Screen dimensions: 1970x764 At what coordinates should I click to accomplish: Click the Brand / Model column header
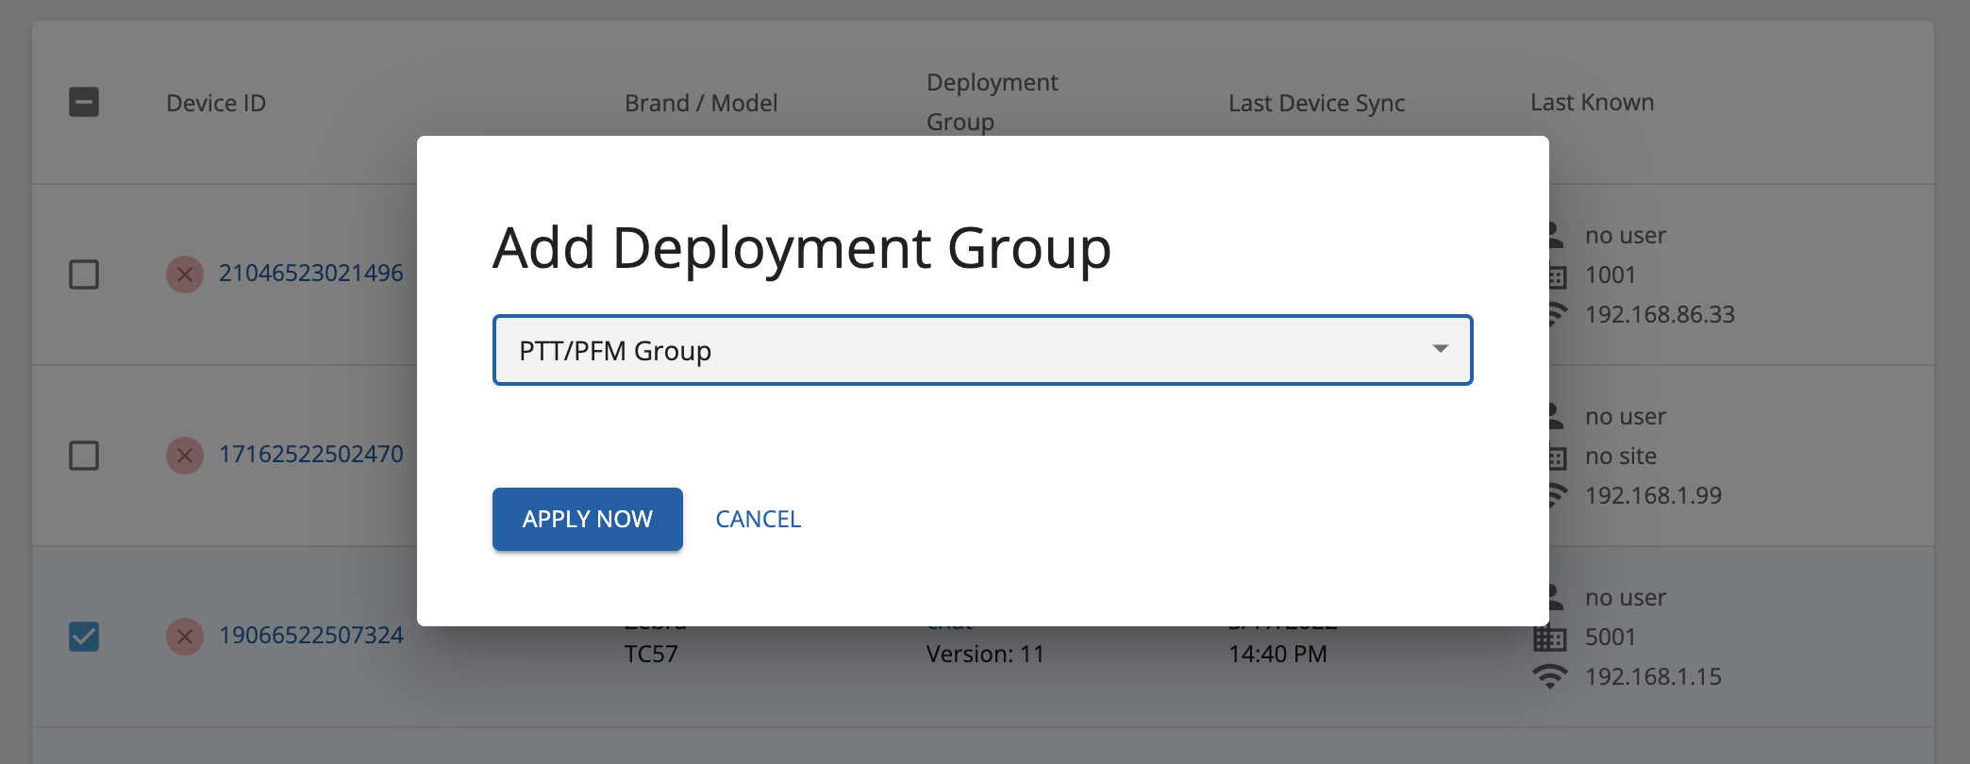pyautogui.click(x=701, y=103)
